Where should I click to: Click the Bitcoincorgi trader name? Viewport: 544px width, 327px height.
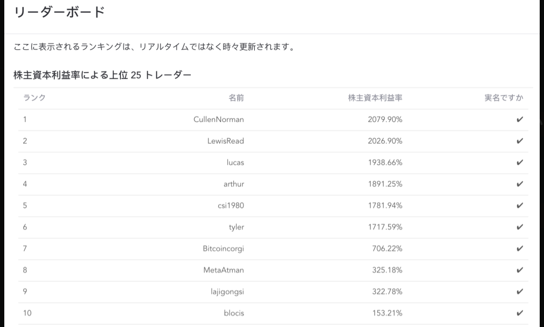tap(224, 248)
